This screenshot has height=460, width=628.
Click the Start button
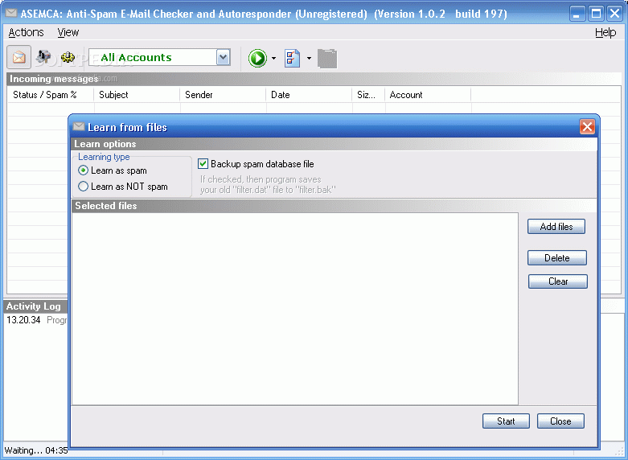click(x=506, y=421)
